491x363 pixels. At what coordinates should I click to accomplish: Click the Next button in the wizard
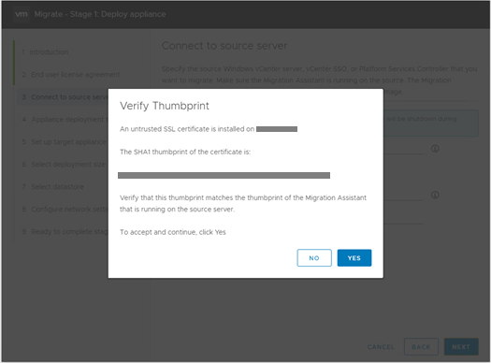[461, 347]
